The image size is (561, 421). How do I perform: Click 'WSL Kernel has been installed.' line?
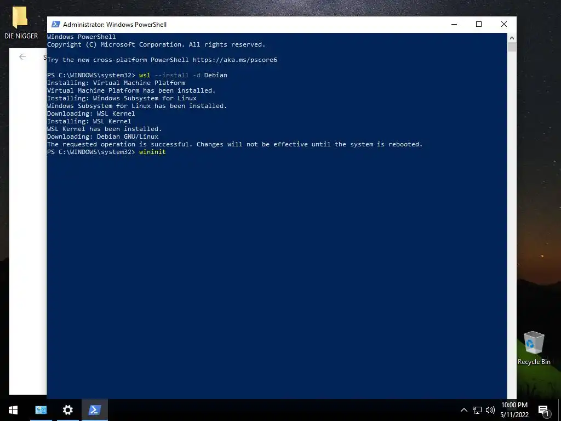(105, 129)
